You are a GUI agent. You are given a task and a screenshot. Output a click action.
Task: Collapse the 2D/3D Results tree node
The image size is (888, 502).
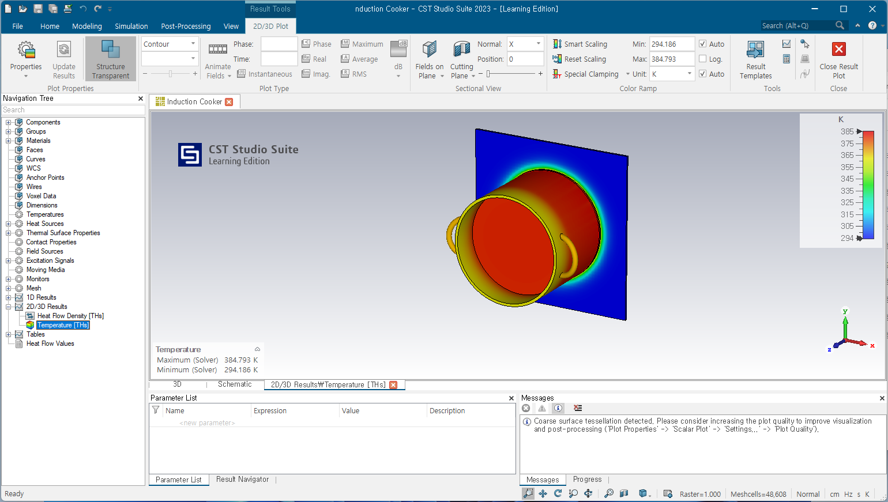point(9,307)
